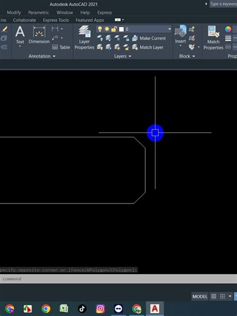Click the Edit Block icon
The image size is (237, 316).
pyautogui.click(x=191, y=38)
